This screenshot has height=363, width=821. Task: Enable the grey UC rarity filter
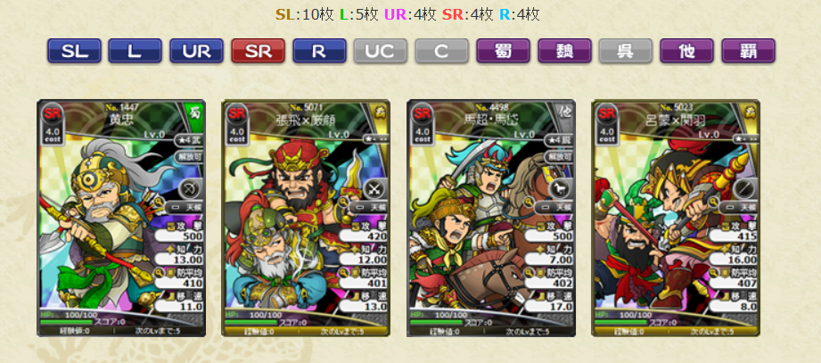[x=381, y=51]
